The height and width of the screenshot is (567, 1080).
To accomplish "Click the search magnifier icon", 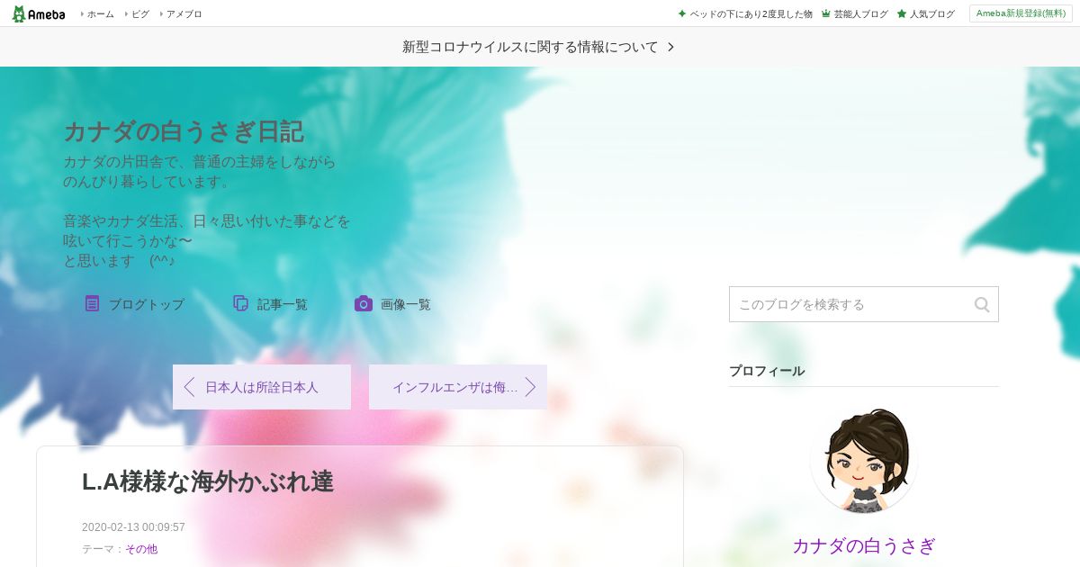I will click(982, 304).
